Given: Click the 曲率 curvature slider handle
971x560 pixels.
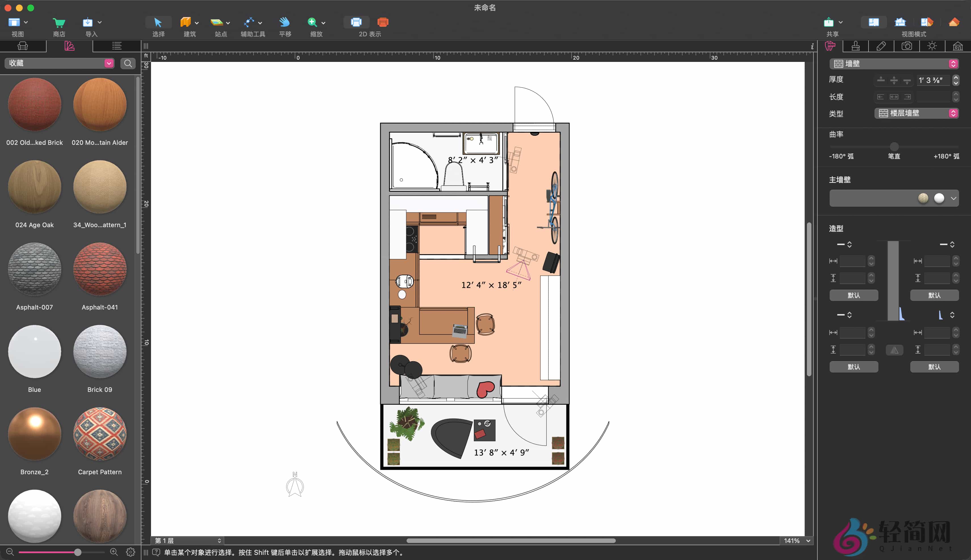Looking at the screenshot, I should coord(894,147).
